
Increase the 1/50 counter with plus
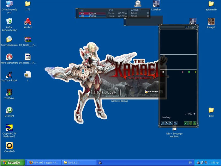point(194,114)
